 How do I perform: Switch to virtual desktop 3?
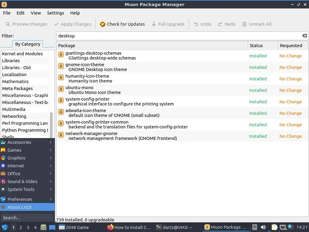(x=28, y=227)
